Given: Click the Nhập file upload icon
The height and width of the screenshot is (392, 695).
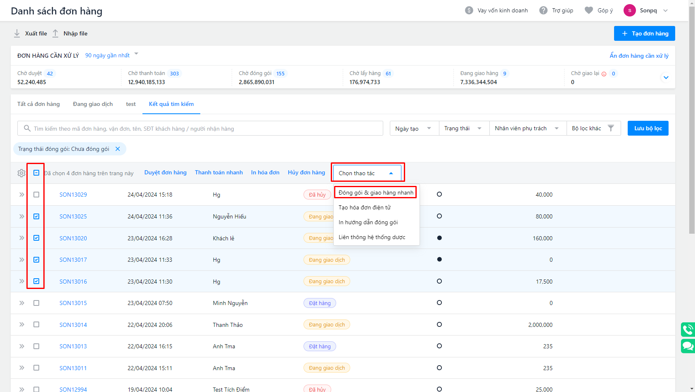Looking at the screenshot, I should 55,33.
